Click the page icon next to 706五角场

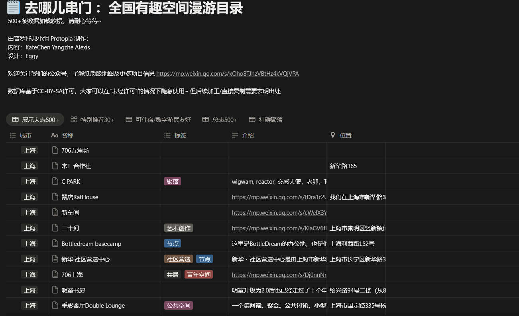pyautogui.click(x=55, y=150)
